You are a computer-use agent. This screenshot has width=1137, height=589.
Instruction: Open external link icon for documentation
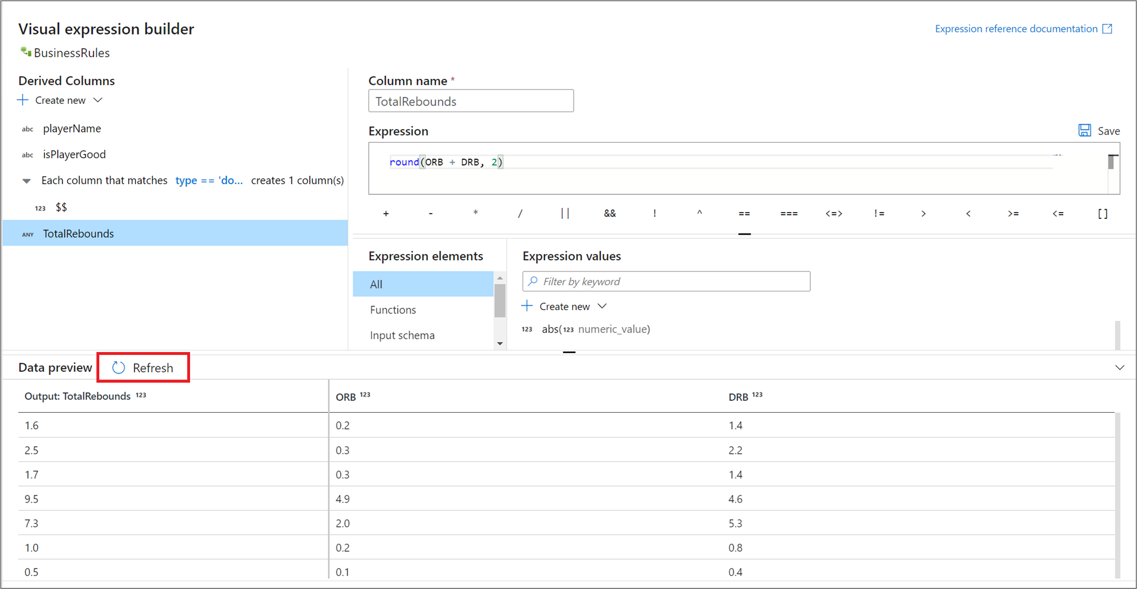point(1107,29)
